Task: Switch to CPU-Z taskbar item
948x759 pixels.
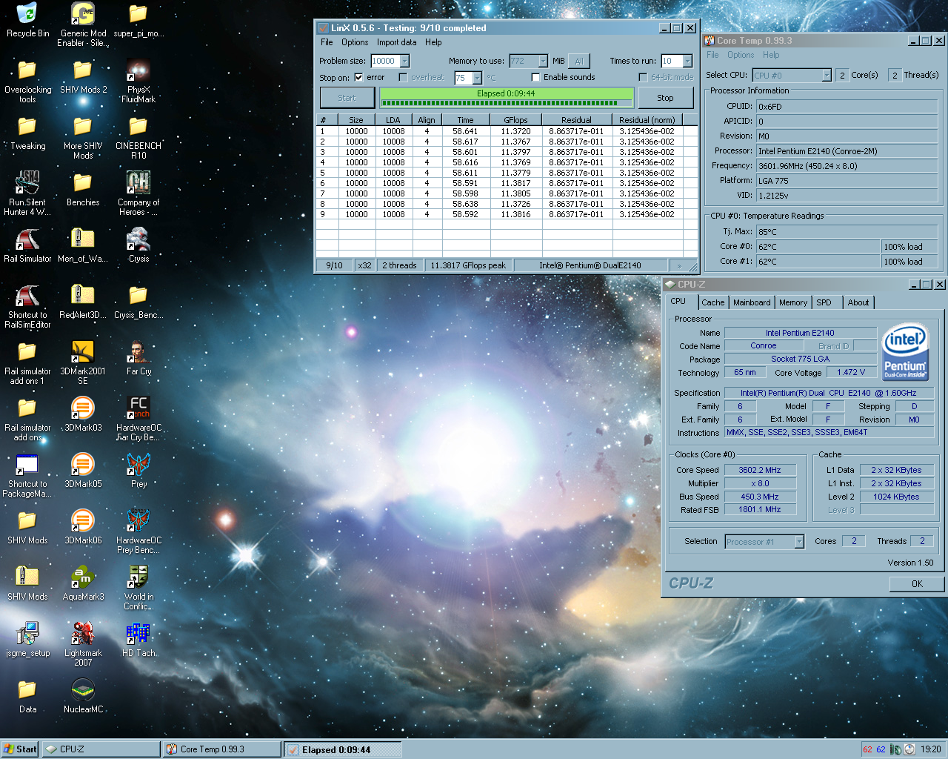Action: [101, 749]
